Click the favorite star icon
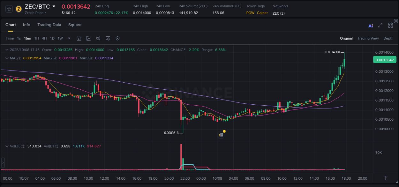Screen dimensions: 399x187 click(9, 9)
